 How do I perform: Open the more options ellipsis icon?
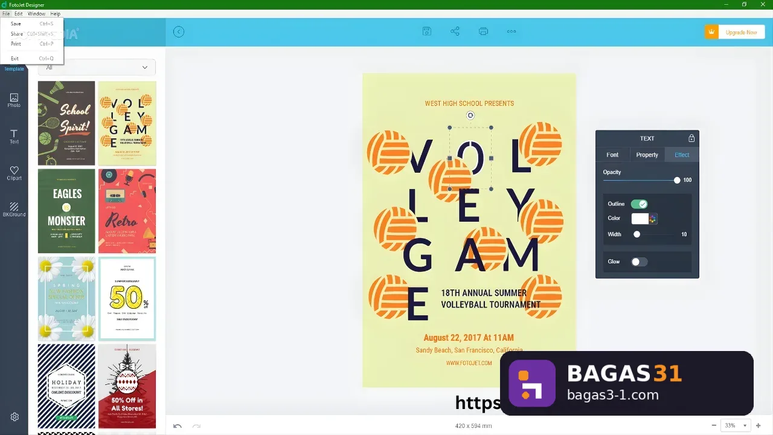[x=512, y=31]
